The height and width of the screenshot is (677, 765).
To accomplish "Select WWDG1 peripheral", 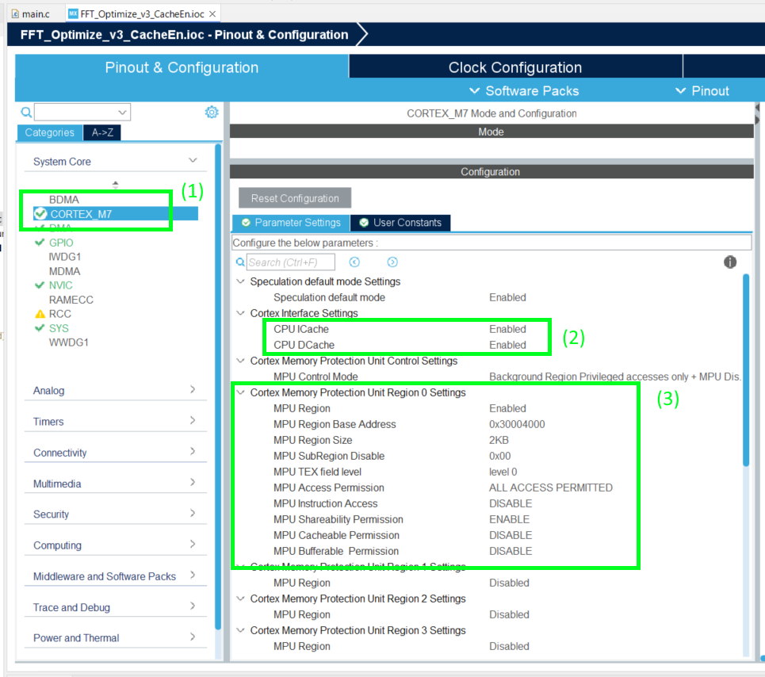I will tap(69, 342).
